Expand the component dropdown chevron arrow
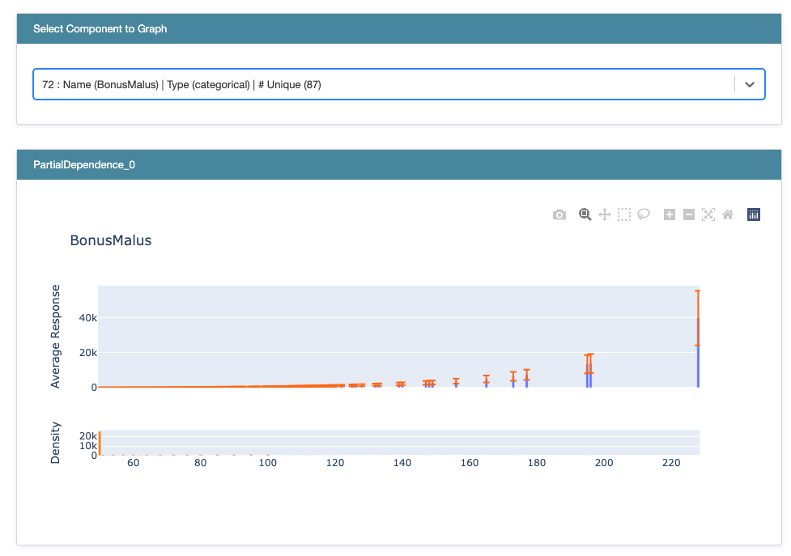Screen dimensions: 791x556 [750, 84]
